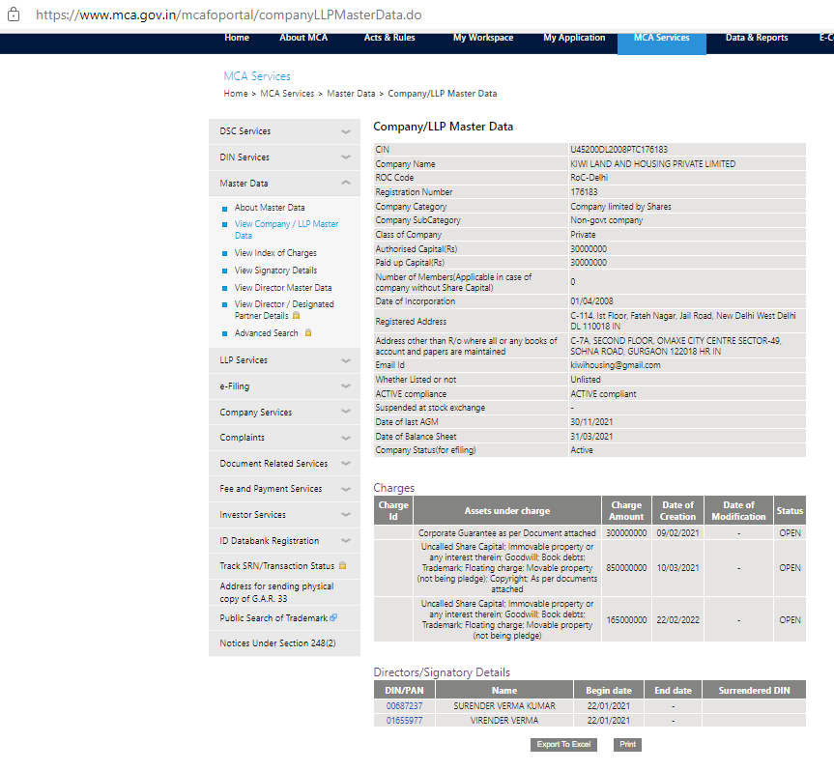The height and width of the screenshot is (771, 834).
Task: Click the browser URL address field
Action: tap(229, 14)
